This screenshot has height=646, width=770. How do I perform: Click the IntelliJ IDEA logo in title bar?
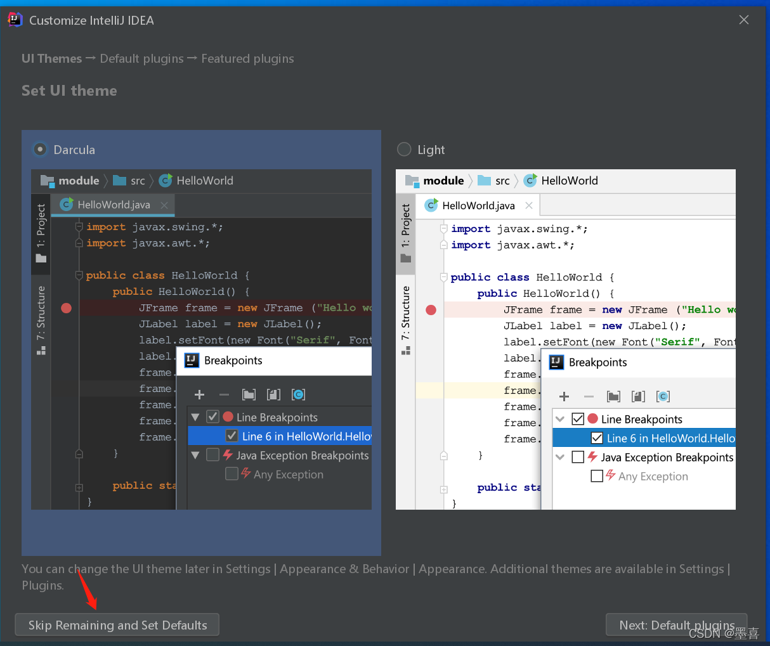[15, 20]
